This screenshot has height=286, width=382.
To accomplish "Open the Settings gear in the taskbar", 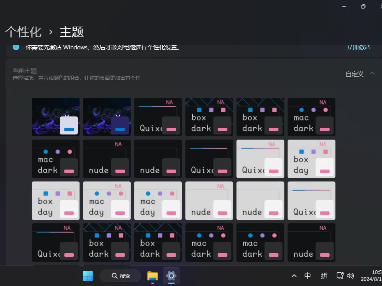I will [x=171, y=276].
